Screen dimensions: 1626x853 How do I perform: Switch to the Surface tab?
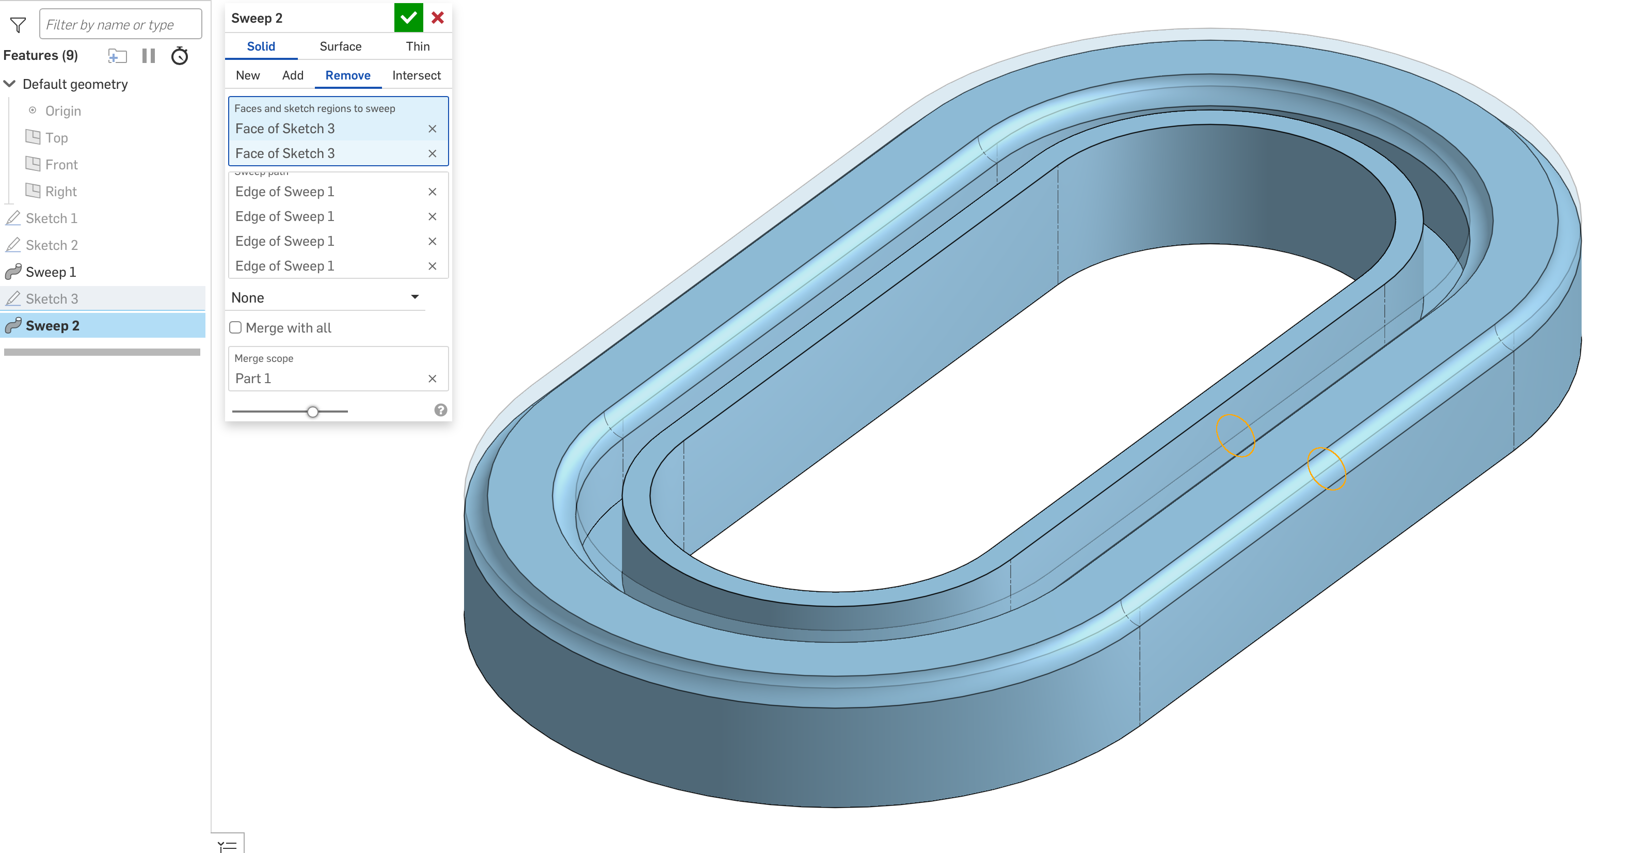click(x=340, y=46)
